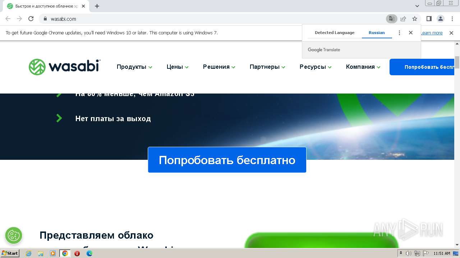Screen dimensions: 460x258
Task: Select the Chrome taskbar icon
Action: click(65, 253)
